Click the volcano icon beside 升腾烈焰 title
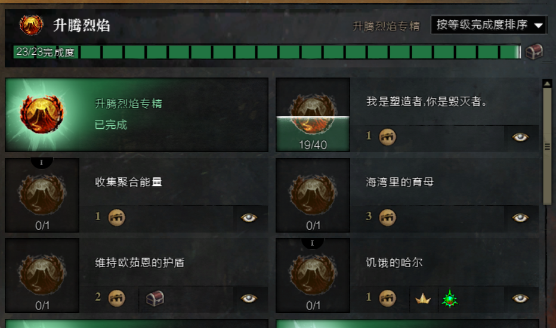The image size is (556, 328). pos(31,25)
